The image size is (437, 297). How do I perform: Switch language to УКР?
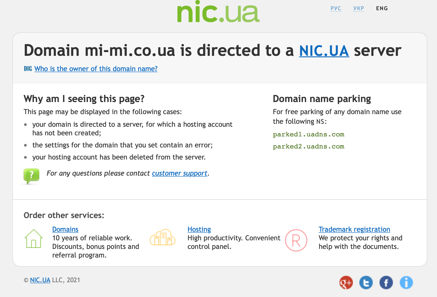pos(359,8)
